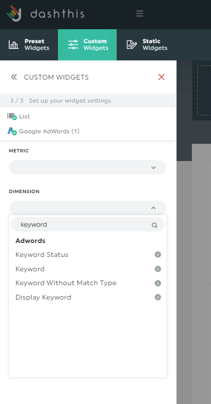Screen dimensions: 211x404
Task: Click the DashThis logo icon
Action: pyautogui.click(x=14, y=13)
